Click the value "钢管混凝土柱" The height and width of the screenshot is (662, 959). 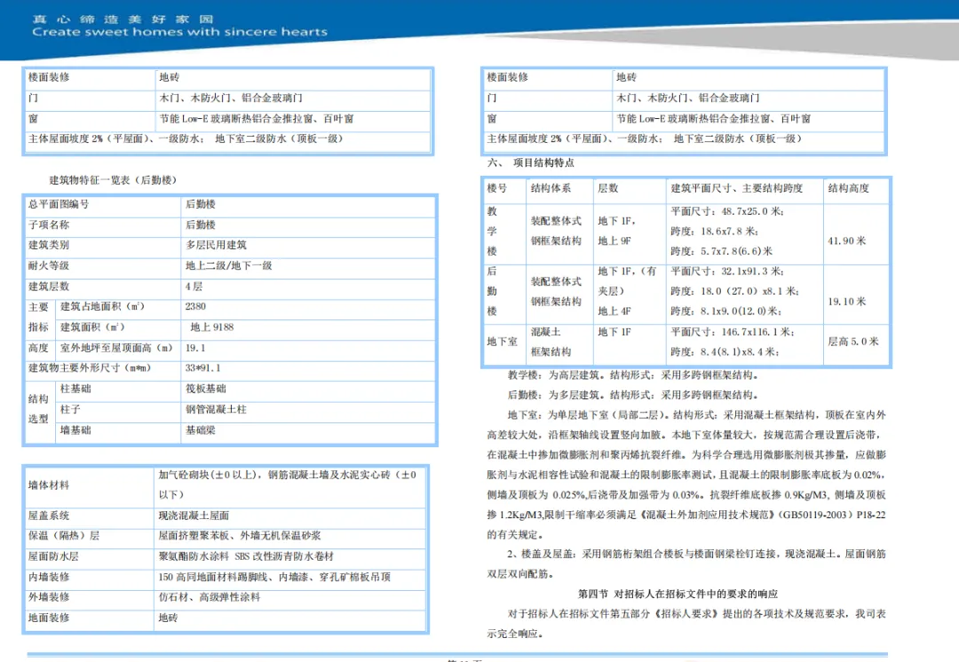216,410
